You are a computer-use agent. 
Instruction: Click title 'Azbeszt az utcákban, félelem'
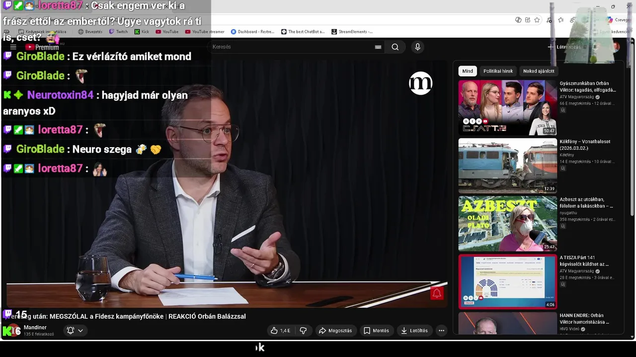[x=586, y=203]
